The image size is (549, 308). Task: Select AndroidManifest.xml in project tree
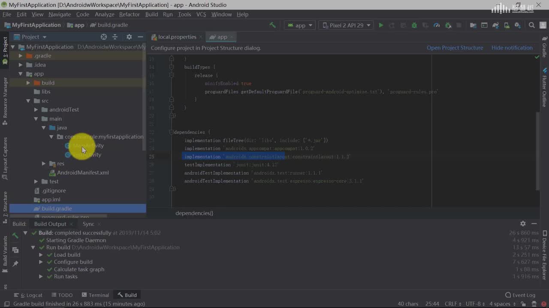coord(83,172)
